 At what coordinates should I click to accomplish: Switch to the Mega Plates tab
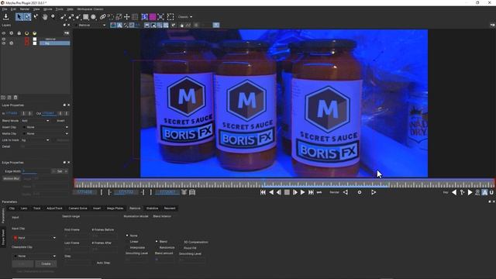pyautogui.click(x=115, y=208)
